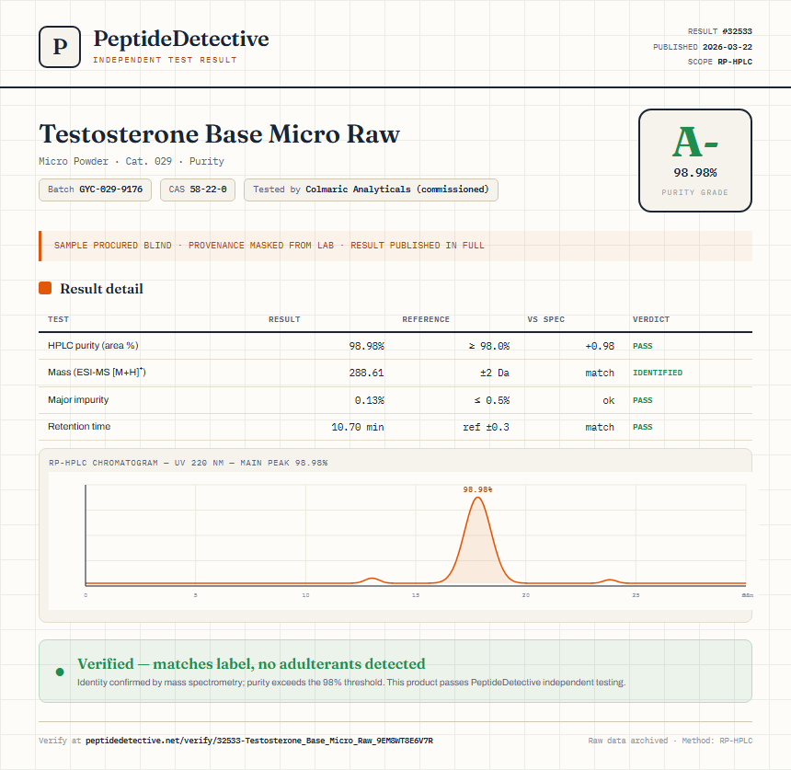The width and height of the screenshot is (791, 770).
Task: Click the HPLC purity (area %) row label
Action: 93,346
